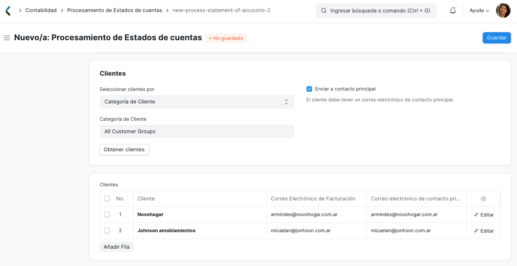Open Procesamiento de Estados de cuentas breadcrumb

[115, 10]
